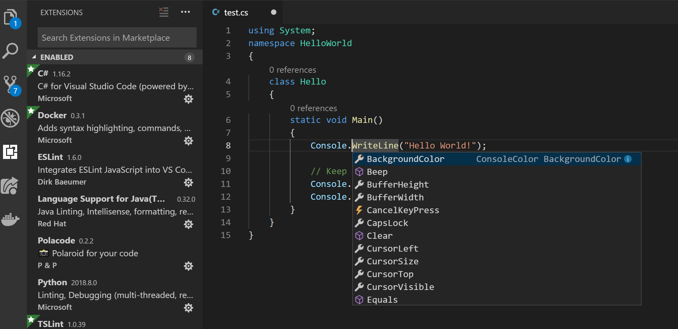Click '0 references' above class Hello
678x329 pixels.
(292, 70)
